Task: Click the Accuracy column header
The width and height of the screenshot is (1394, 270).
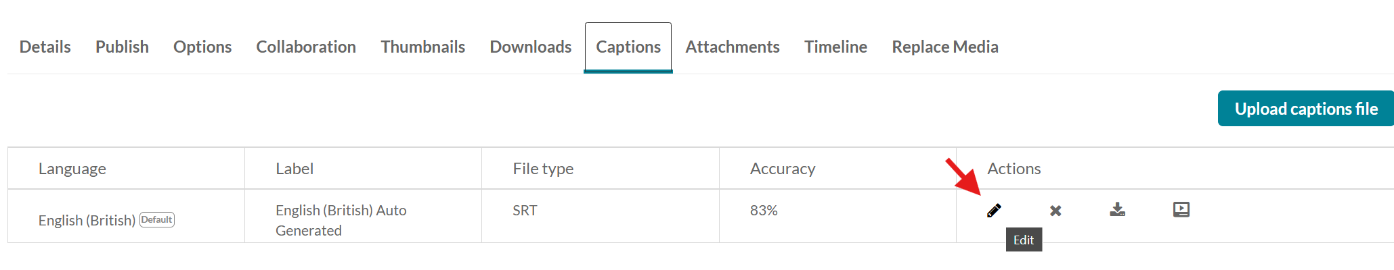Action: [x=783, y=169]
